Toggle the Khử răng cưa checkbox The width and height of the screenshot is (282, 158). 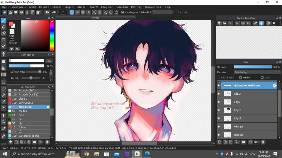pos(123,12)
